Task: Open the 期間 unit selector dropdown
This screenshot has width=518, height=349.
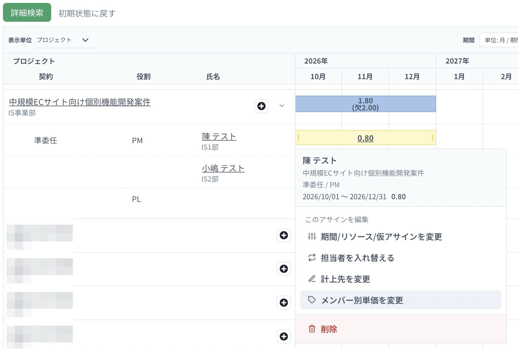Action: [499, 40]
